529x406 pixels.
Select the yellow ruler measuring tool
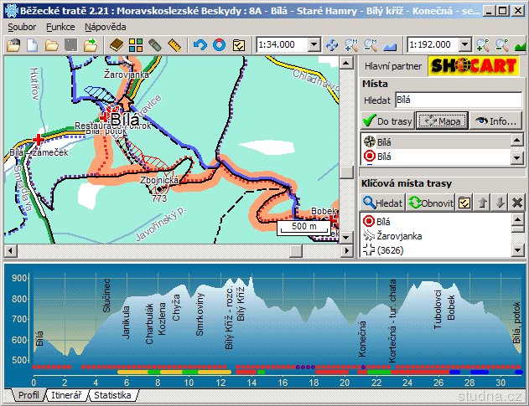coord(175,45)
